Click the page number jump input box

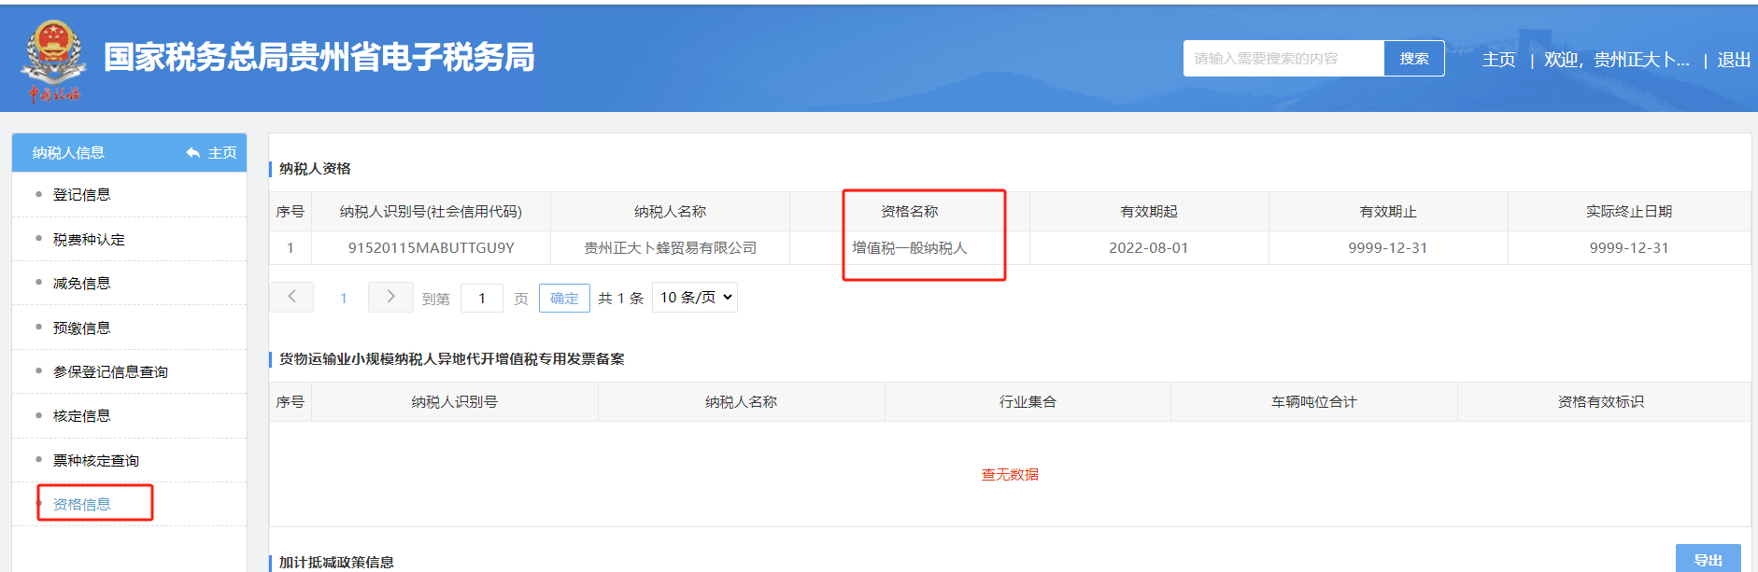[x=482, y=299]
